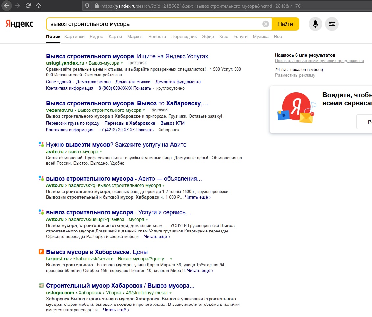The image size is (372, 317).
Task: Go to the browser home page icon
Action: click(x=38, y=6)
